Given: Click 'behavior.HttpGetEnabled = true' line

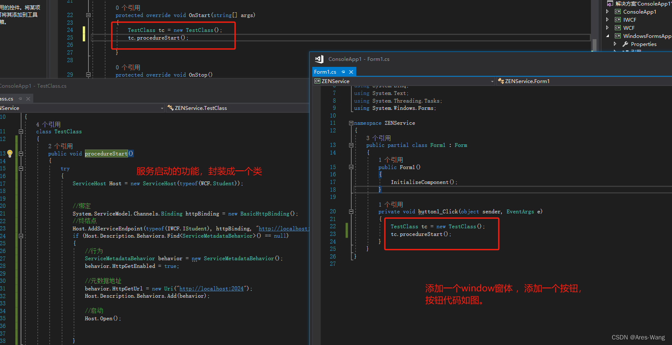Looking at the screenshot, I should tap(132, 266).
